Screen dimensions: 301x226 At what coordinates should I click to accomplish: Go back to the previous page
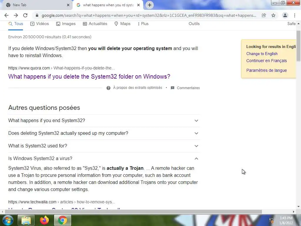point(6,15)
